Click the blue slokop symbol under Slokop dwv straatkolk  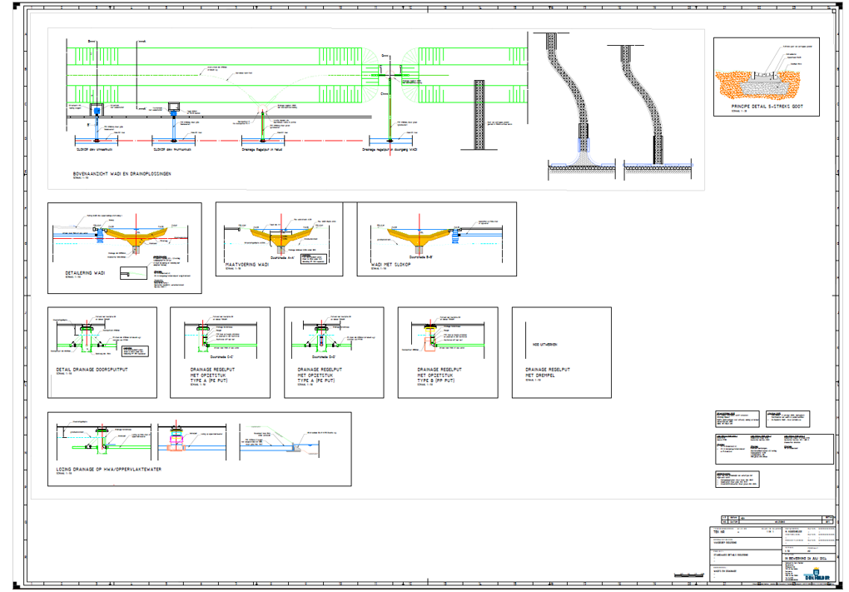pos(97,111)
